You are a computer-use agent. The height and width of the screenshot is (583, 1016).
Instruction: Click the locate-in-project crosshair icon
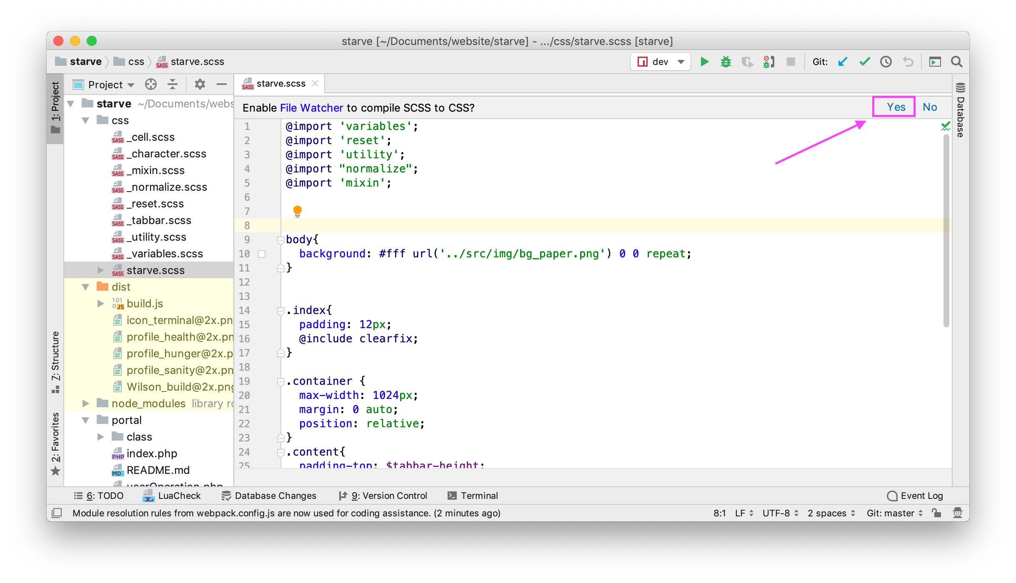coord(150,85)
